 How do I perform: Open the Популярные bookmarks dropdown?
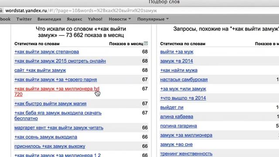[x=153, y=19]
